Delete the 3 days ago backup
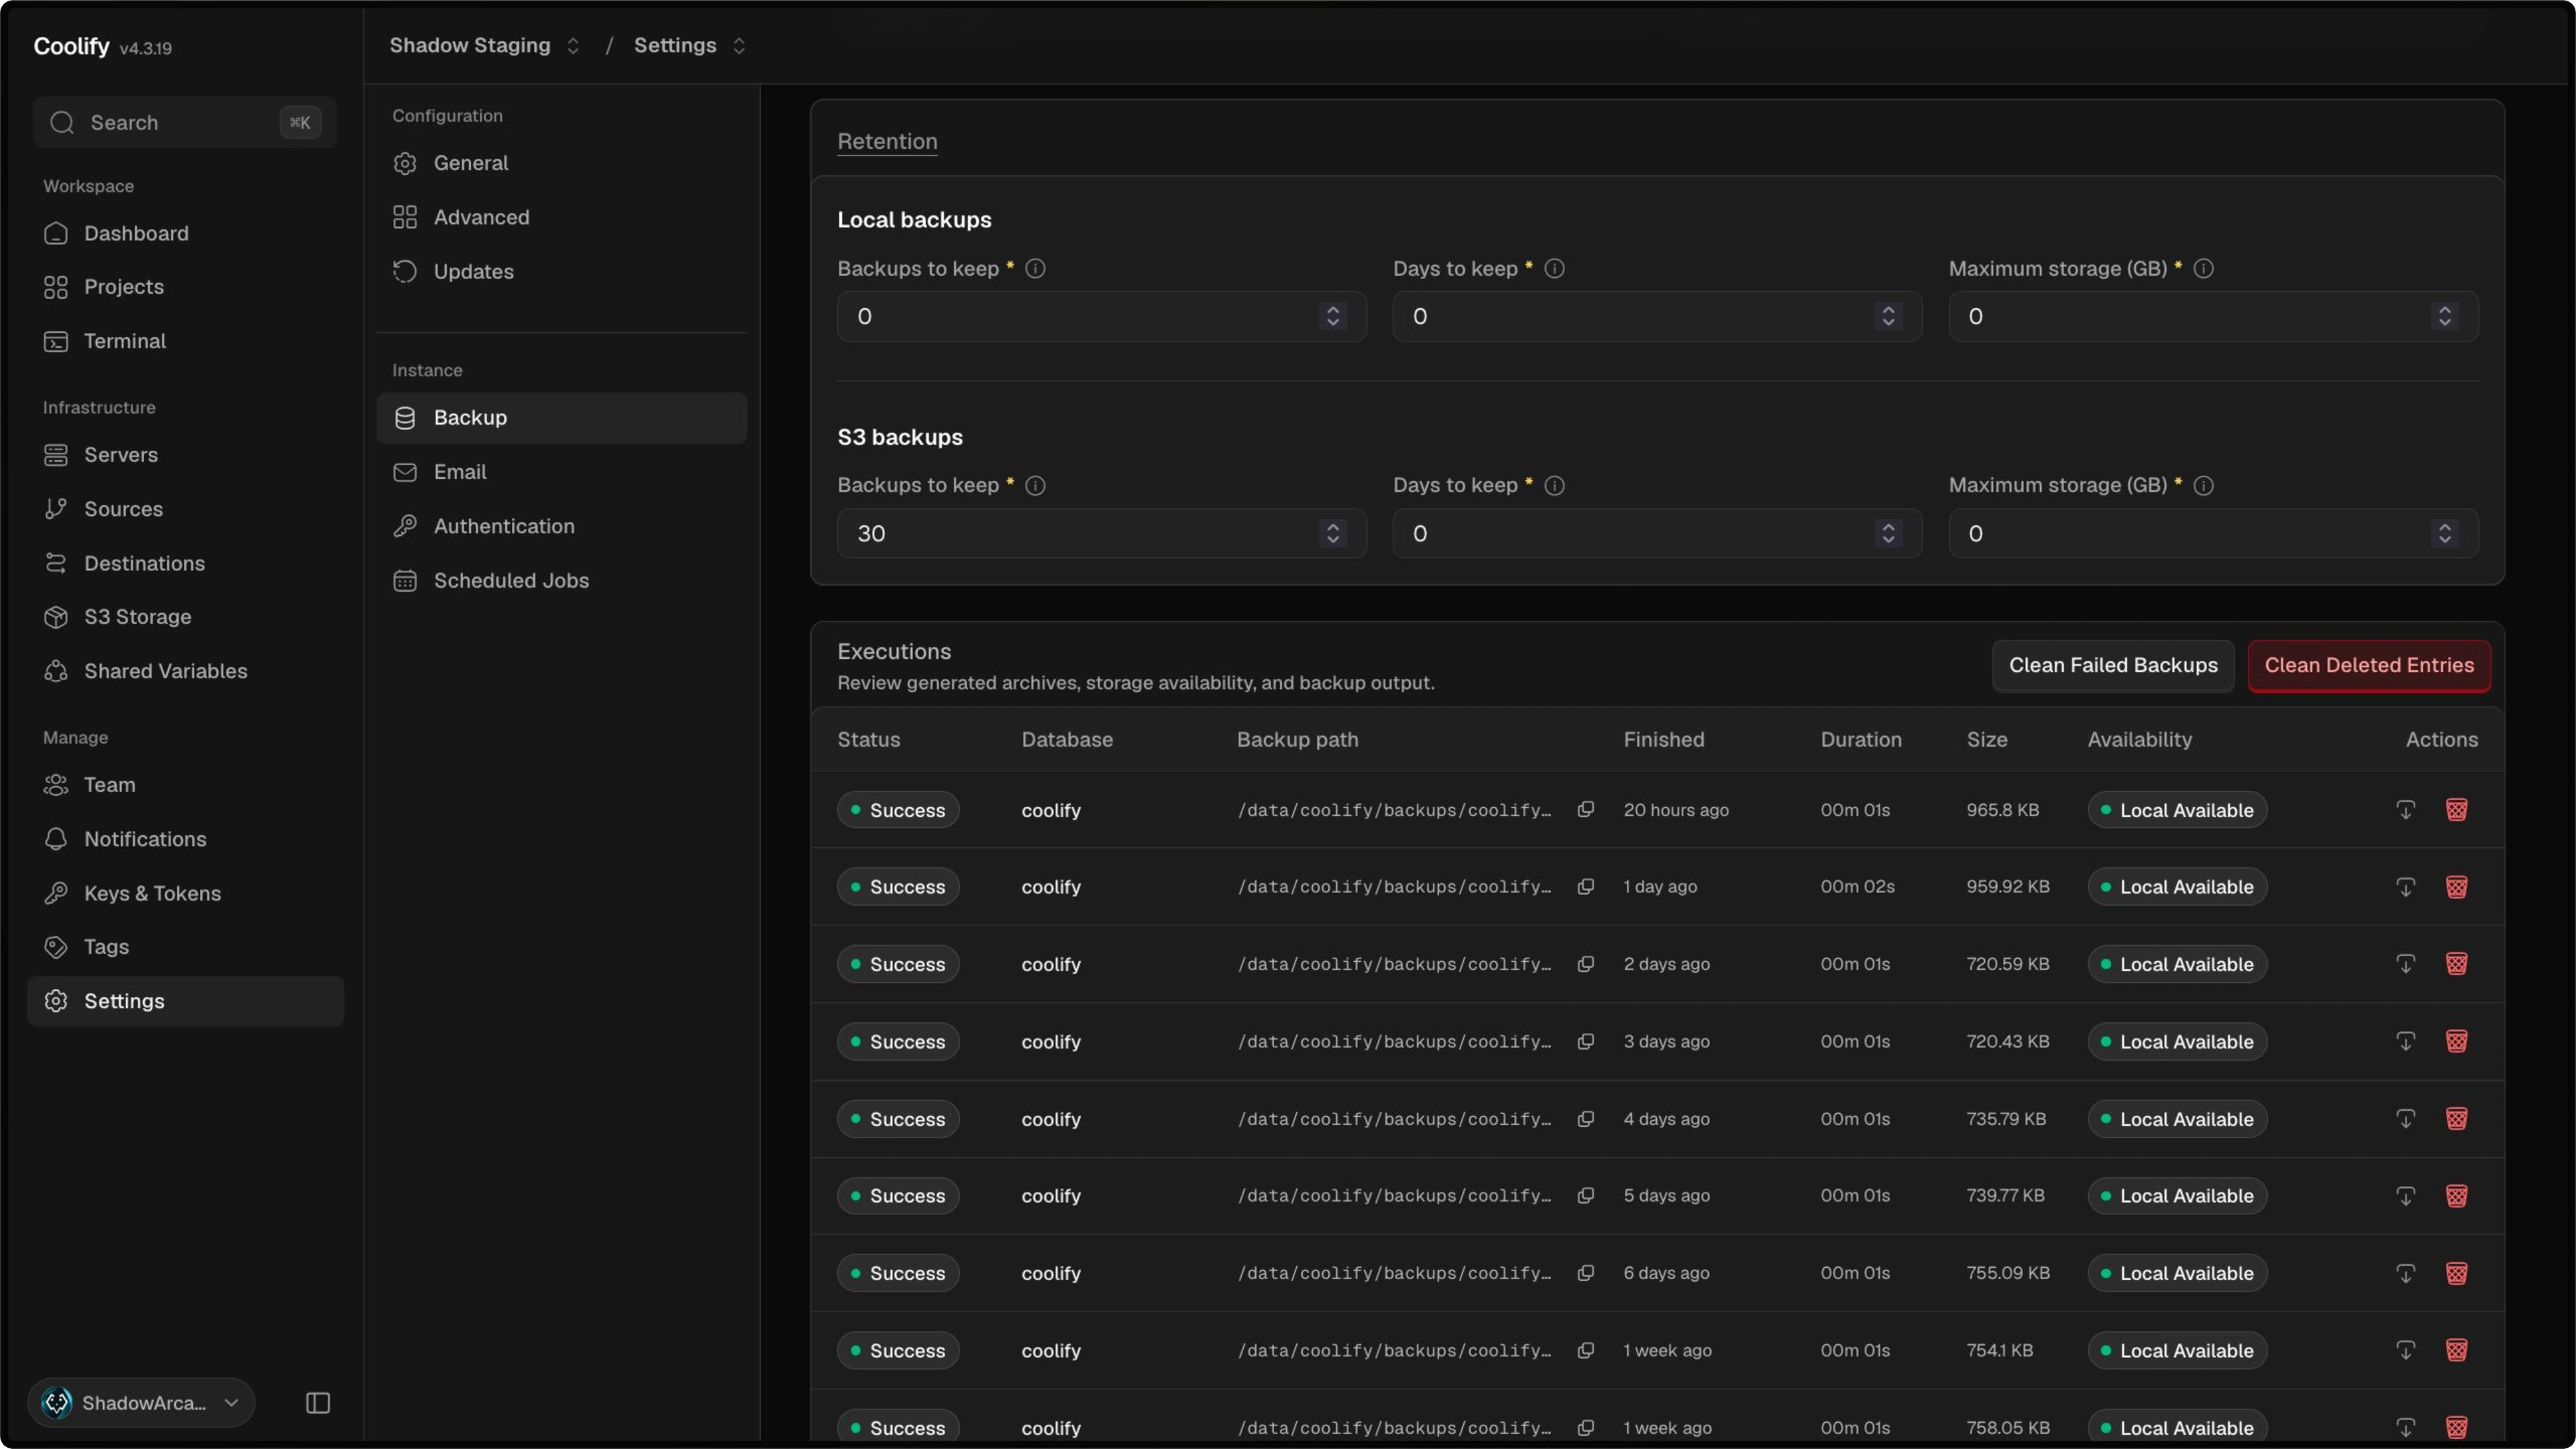This screenshot has width=2576, height=1449. point(2456,1041)
